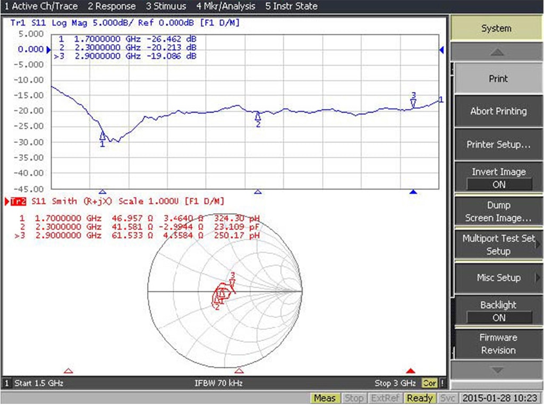Toggle Backlight ON softkey
Image resolution: width=544 pixels, height=405 pixels.
click(498, 311)
